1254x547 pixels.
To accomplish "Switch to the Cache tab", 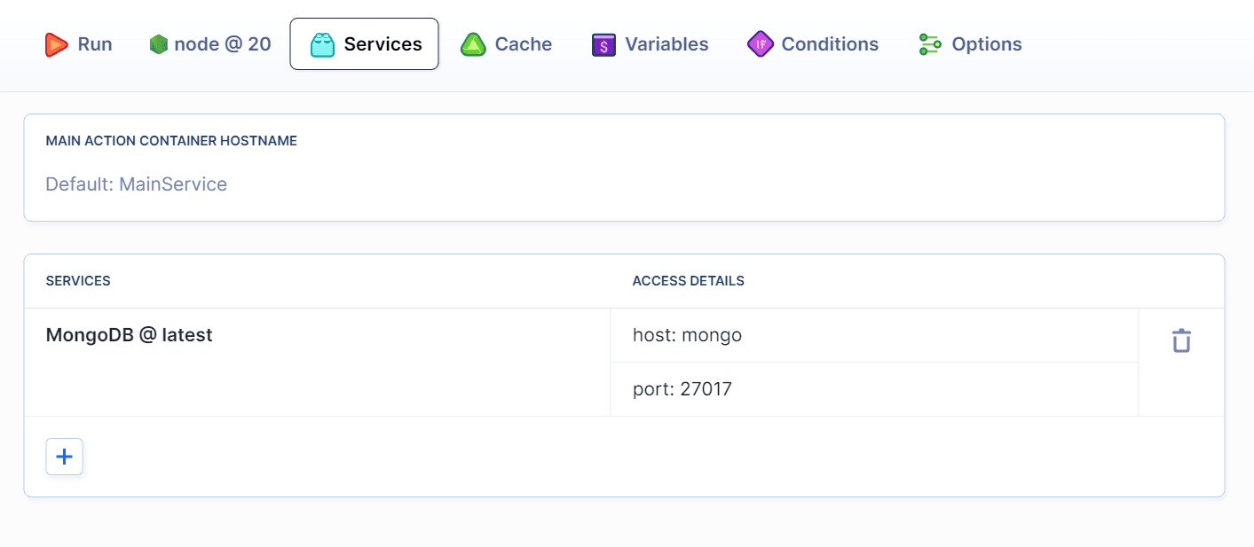I will (506, 43).
